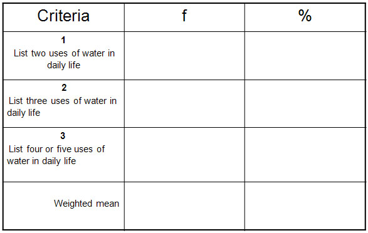The image size is (368, 233).
Task: Click the empty f cell for criterion 1
Action: pyautogui.click(x=184, y=56)
